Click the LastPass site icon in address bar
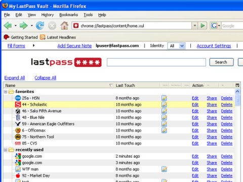 76,26
